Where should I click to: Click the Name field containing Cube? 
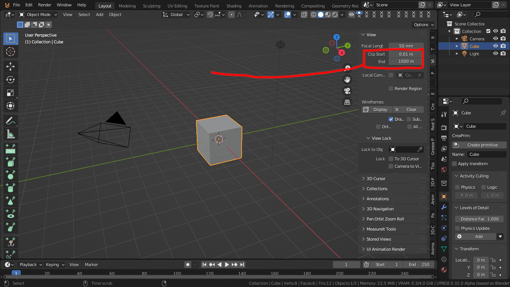pyautogui.click(x=487, y=154)
